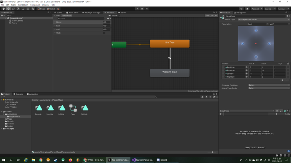Lock the Project panel
The width and height of the screenshot is (291, 163).
214,94
